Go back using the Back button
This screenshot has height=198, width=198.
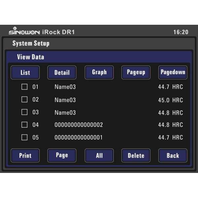173,155
